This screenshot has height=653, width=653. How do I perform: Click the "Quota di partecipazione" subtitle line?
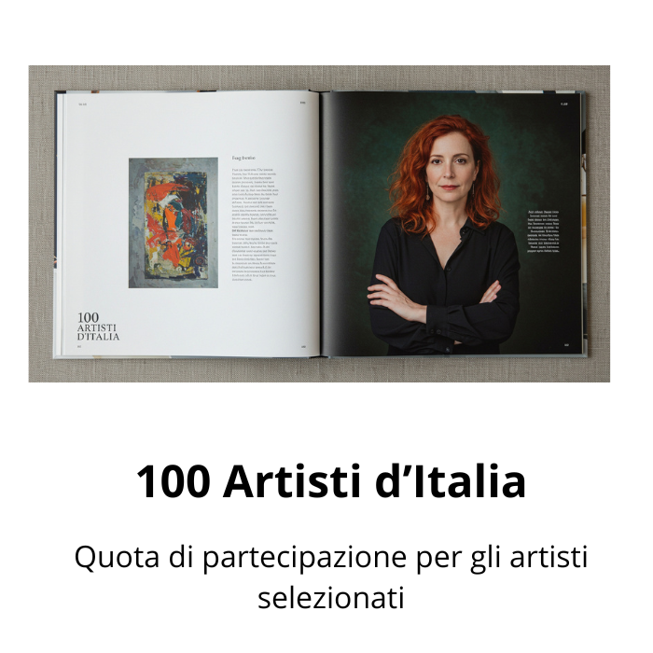[x=330, y=557]
